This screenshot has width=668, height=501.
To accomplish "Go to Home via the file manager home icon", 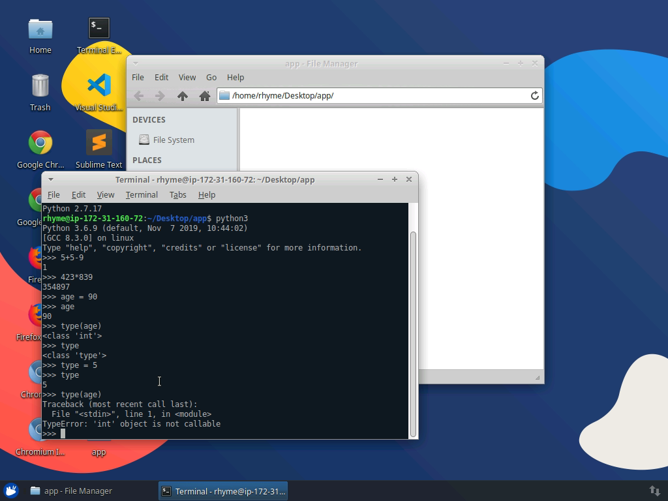I will coord(205,95).
